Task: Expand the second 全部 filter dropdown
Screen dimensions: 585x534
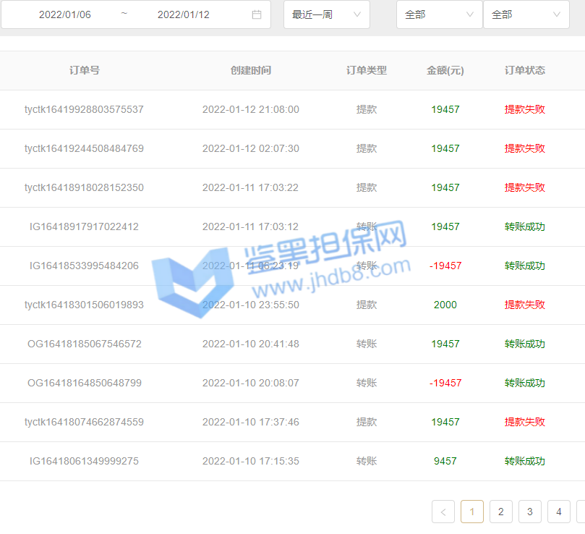Action: pyautogui.click(x=526, y=14)
